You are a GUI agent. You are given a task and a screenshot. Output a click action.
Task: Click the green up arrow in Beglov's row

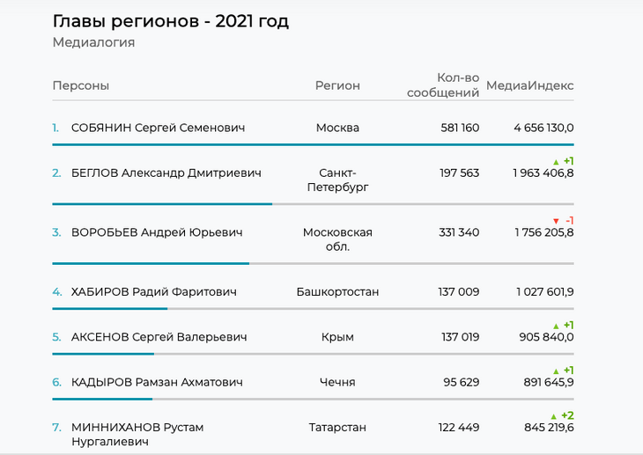tap(556, 162)
